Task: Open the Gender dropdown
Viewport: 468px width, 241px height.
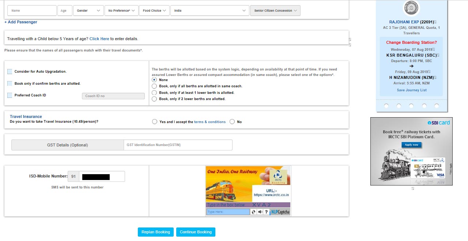Action: click(x=88, y=11)
